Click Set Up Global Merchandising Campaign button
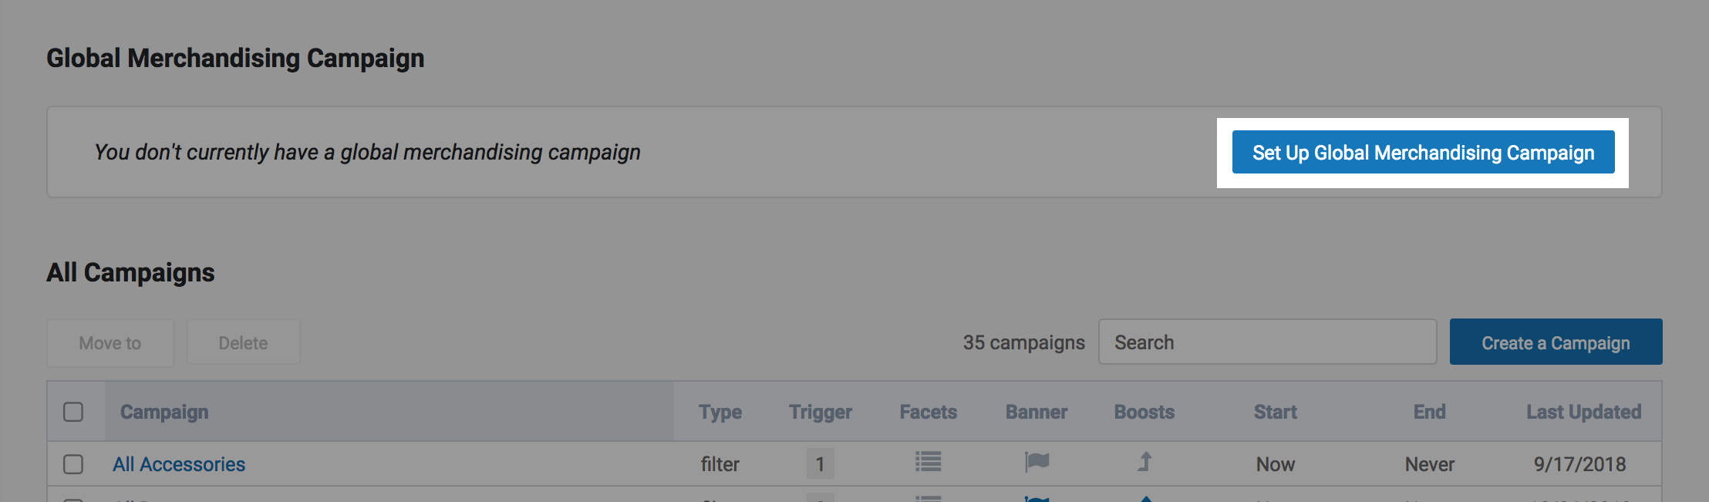 click(x=1423, y=153)
